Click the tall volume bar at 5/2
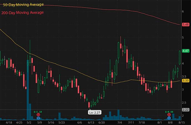This screenshot has width=191, height=125. 28,90
